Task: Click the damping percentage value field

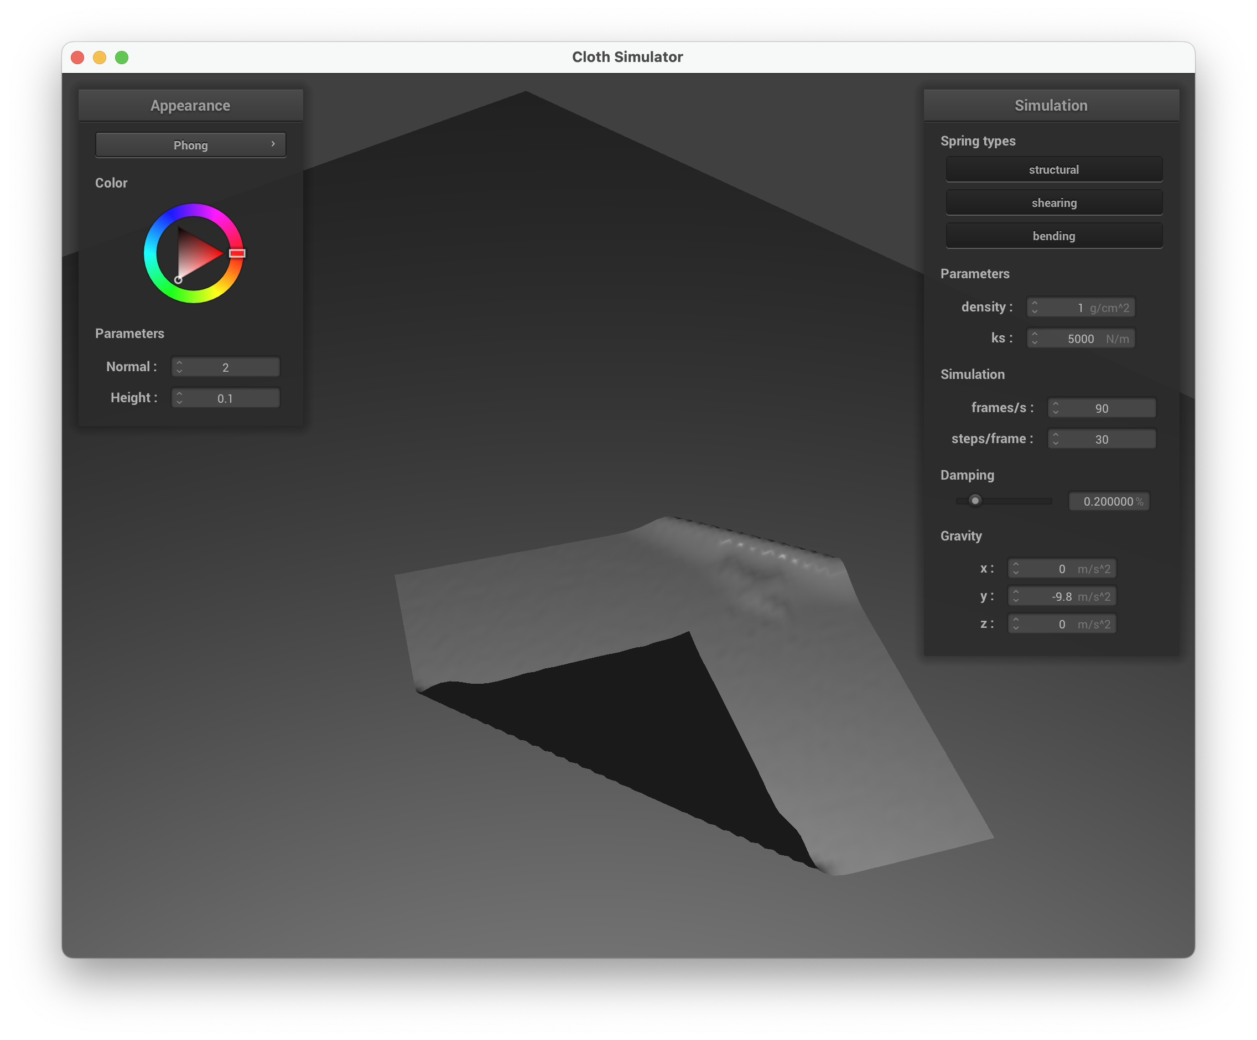Action: [x=1108, y=501]
